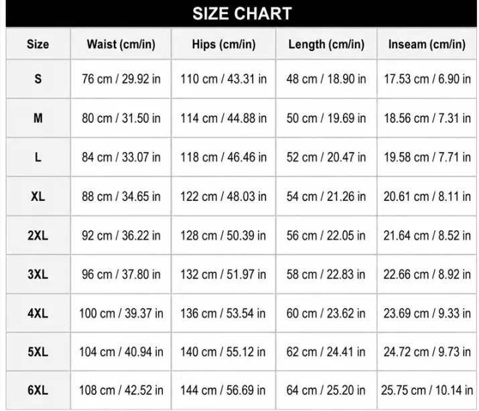Viewport: 479px width, 411px height.
Task: Click the XL size row label
Action: click(38, 196)
